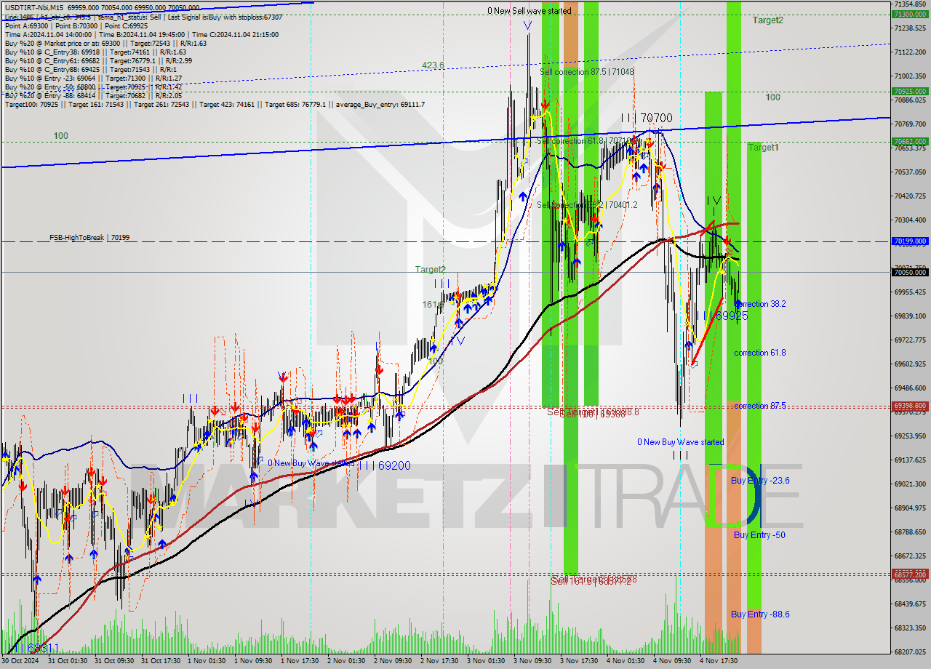This screenshot has width=931, height=669.
Task: Select the 70537.000 price scale value
Action: point(910,172)
